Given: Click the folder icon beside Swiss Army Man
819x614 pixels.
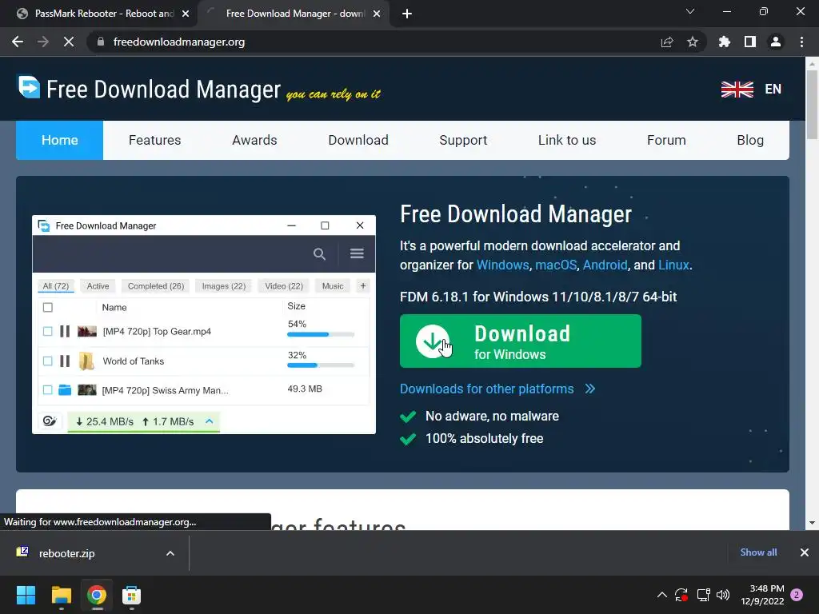Looking at the screenshot, I should tap(65, 389).
